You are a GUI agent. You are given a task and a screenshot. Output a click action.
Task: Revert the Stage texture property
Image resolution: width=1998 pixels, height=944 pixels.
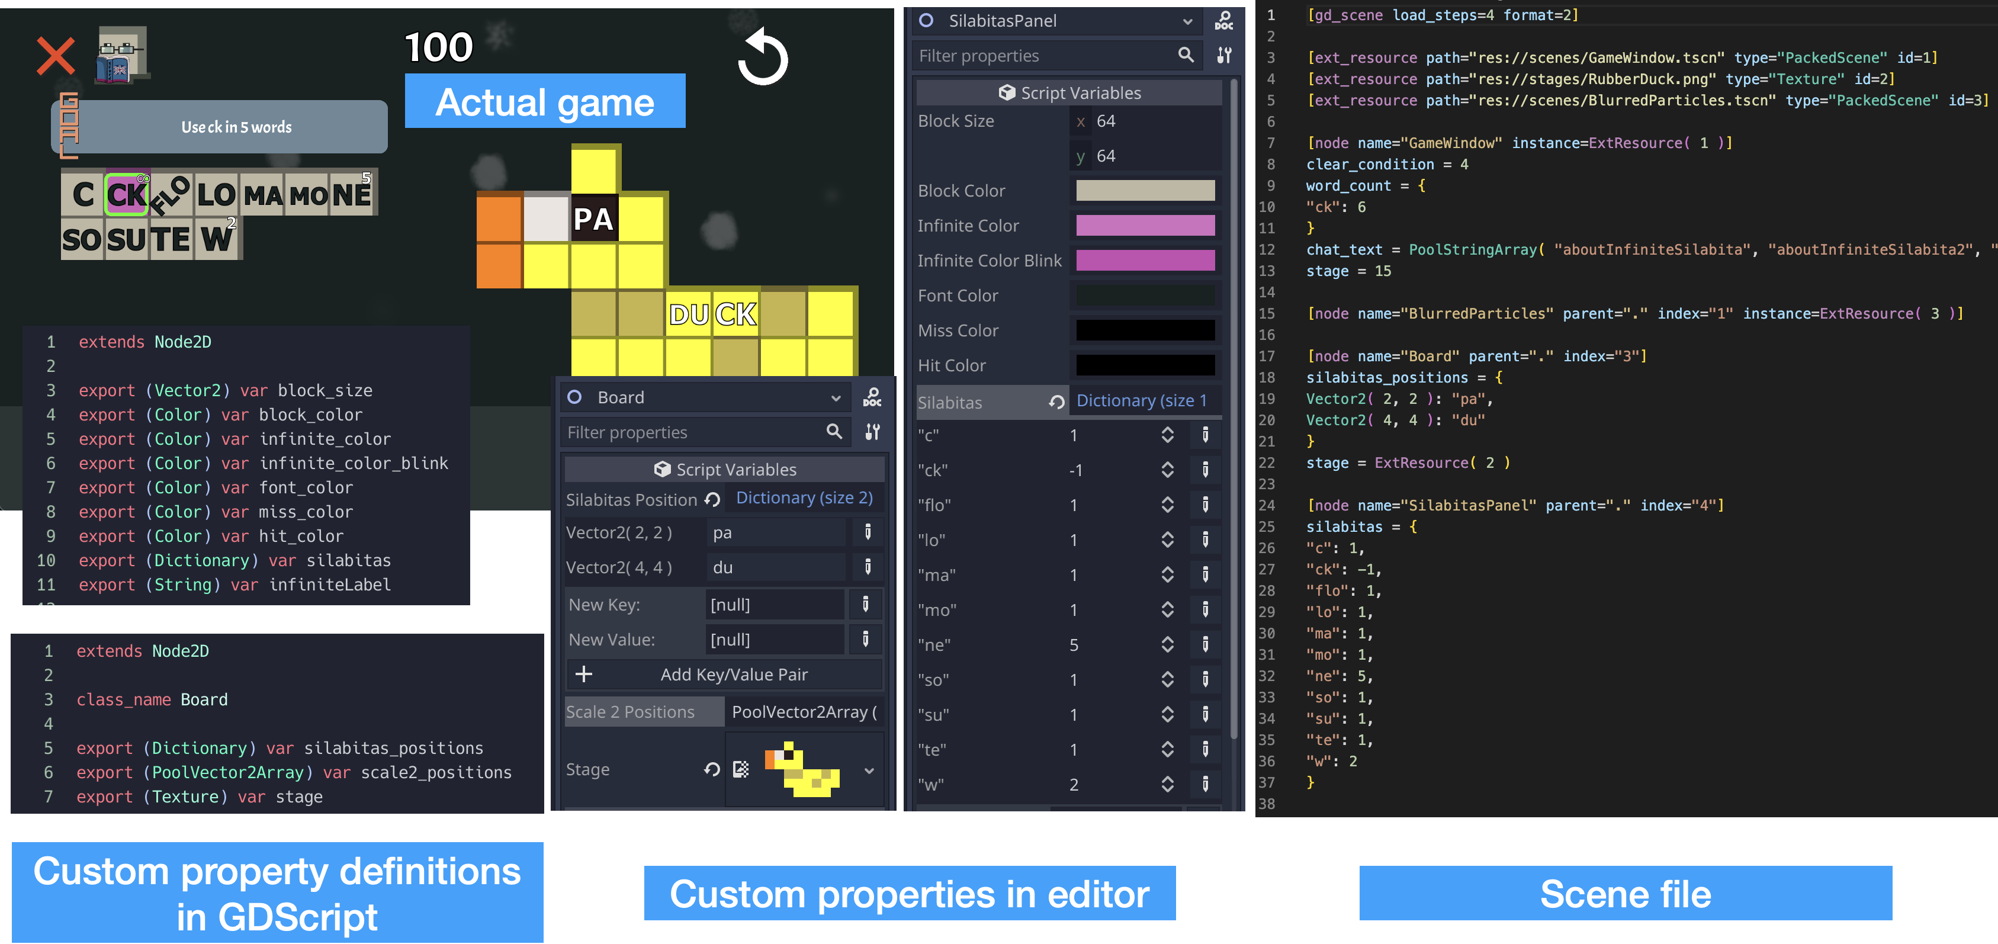[x=712, y=769]
